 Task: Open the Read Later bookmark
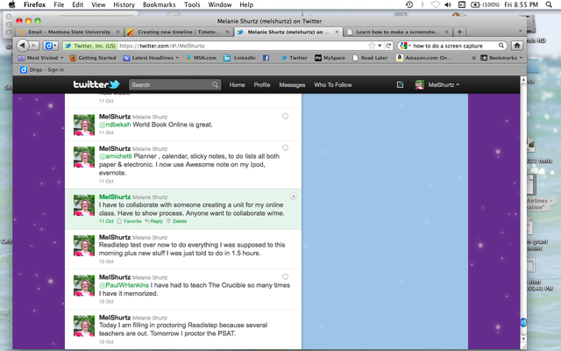(370, 58)
